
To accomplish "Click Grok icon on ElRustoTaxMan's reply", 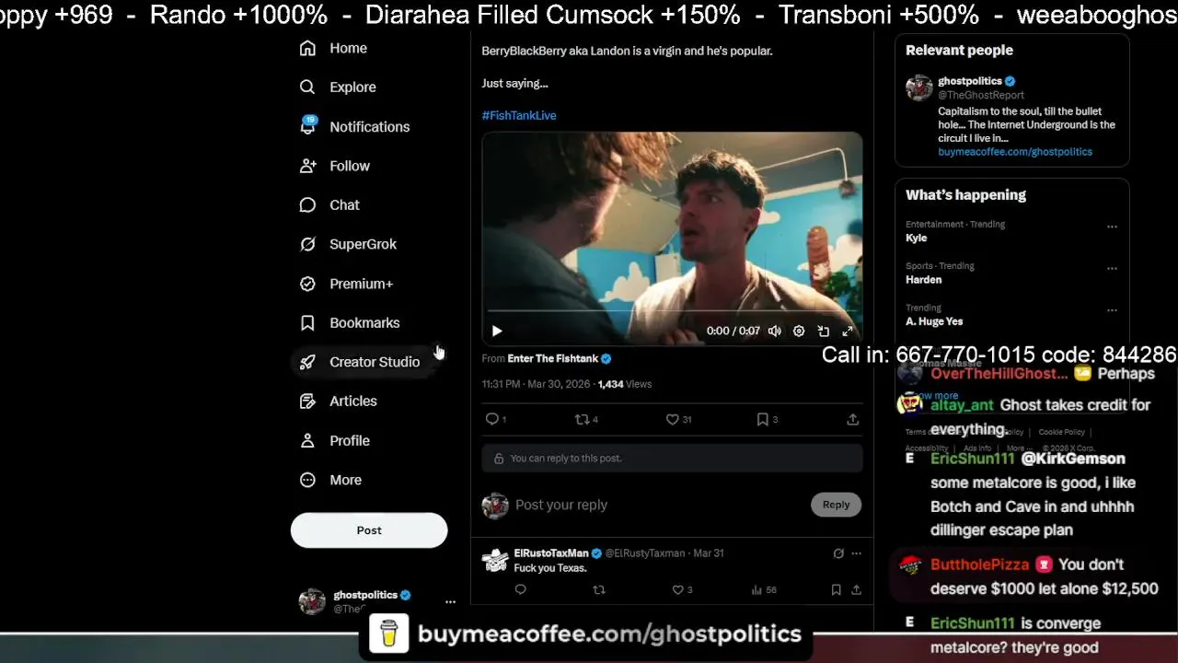I will pos(838,553).
